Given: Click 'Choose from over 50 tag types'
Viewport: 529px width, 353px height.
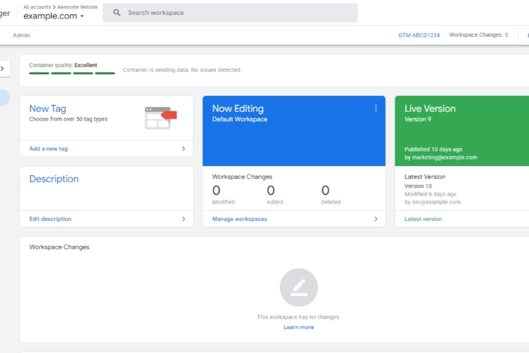Looking at the screenshot, I should click(x=68, y=119).
